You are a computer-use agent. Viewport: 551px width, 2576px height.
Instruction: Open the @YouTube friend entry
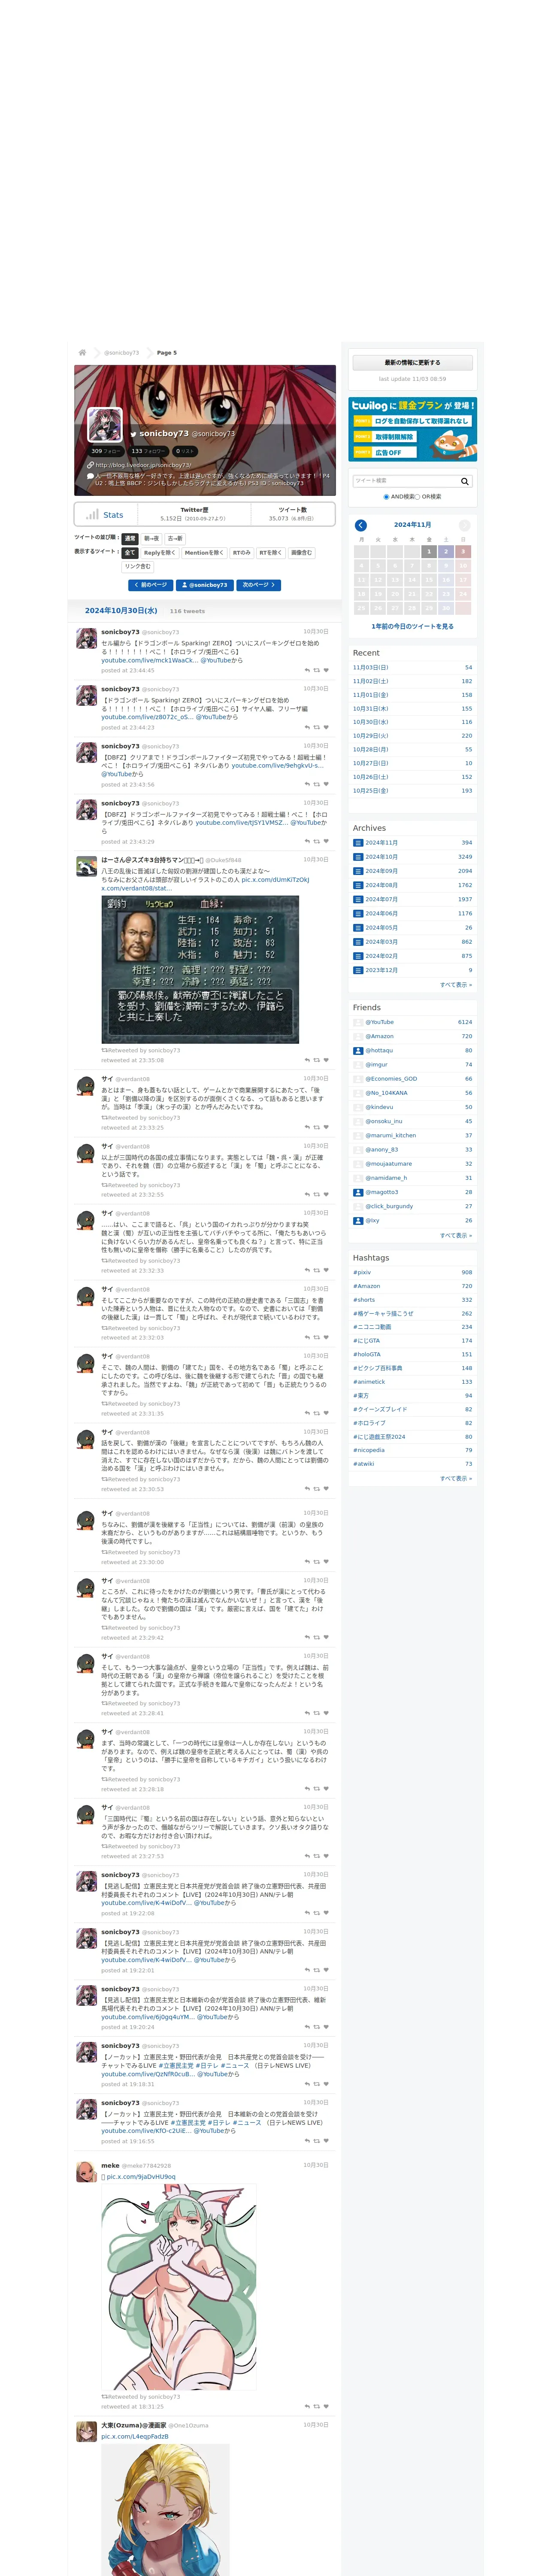pyautogui.click(x=380, y=1022)
